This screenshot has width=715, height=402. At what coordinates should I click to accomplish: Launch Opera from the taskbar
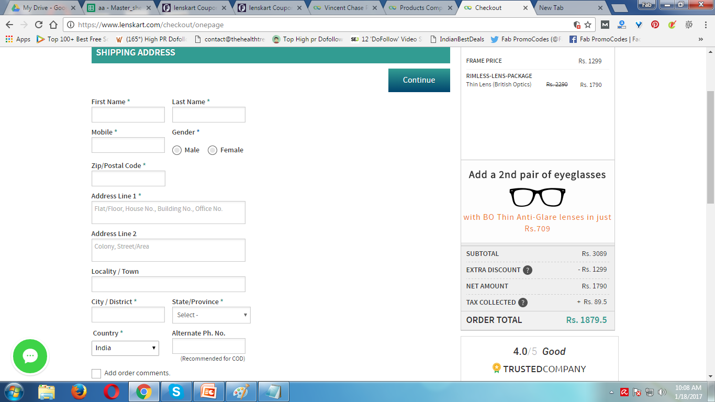pyautogui.click(x=111, y=392)
